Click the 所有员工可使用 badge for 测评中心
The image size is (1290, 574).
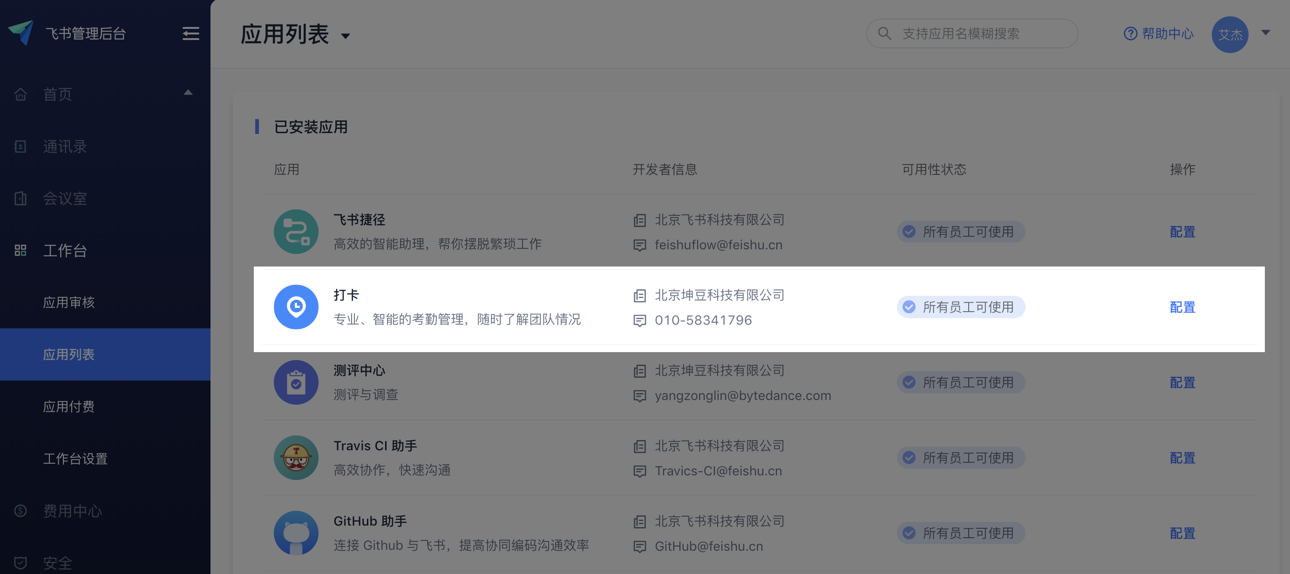point(960,382)
